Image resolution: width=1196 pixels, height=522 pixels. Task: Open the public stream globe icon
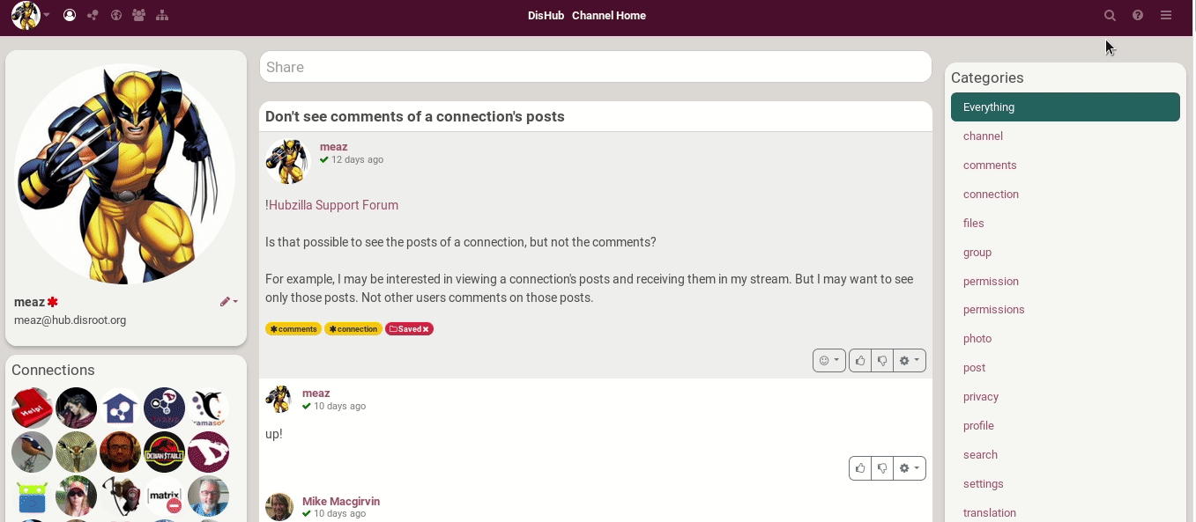(115, 16)
